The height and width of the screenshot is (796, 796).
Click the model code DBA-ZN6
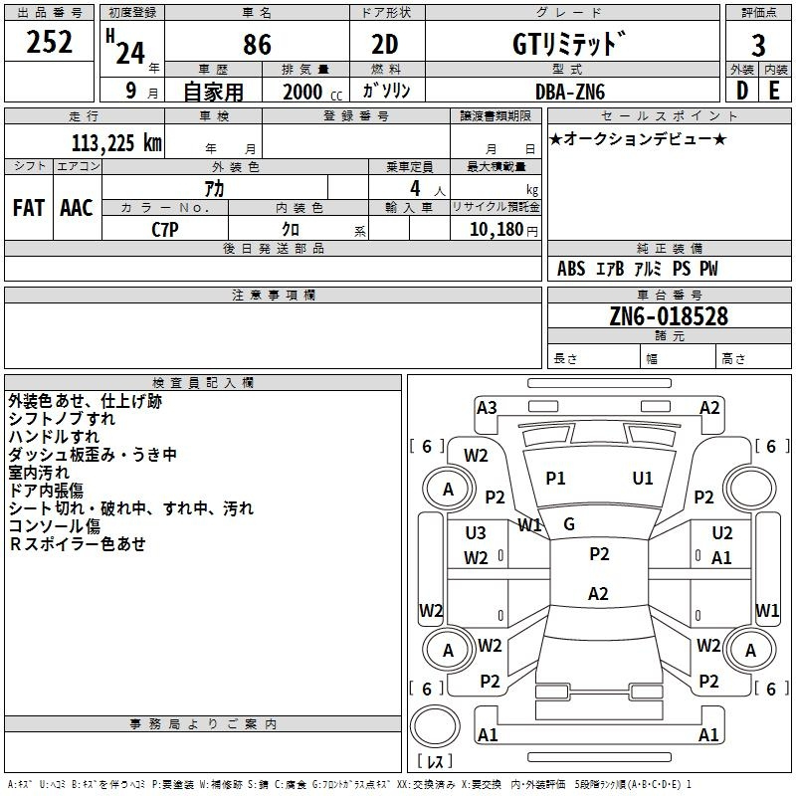tap(569, 92)
